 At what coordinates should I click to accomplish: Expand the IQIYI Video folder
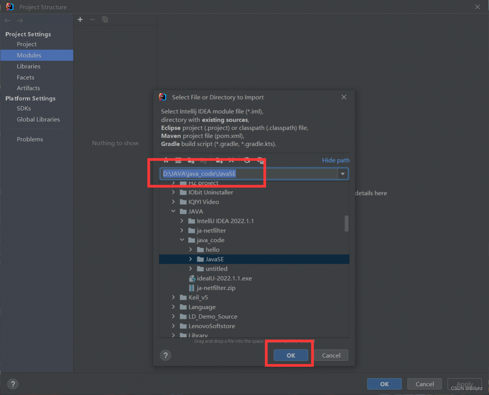point(173,202)
